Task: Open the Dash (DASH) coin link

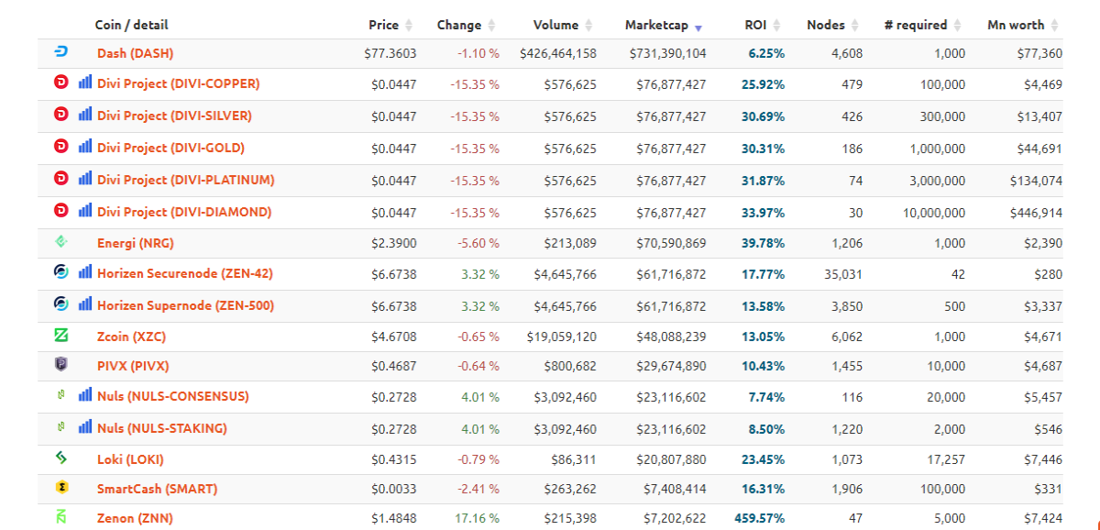Action: [135, 53]
